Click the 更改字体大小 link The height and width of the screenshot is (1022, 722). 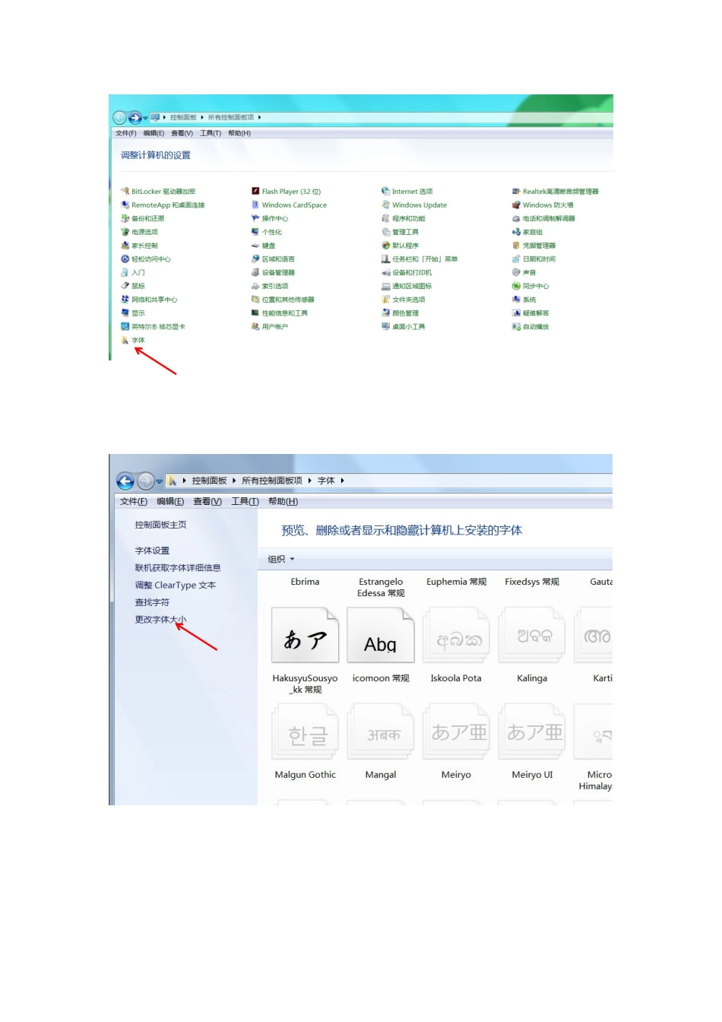(x=160, y=620)
